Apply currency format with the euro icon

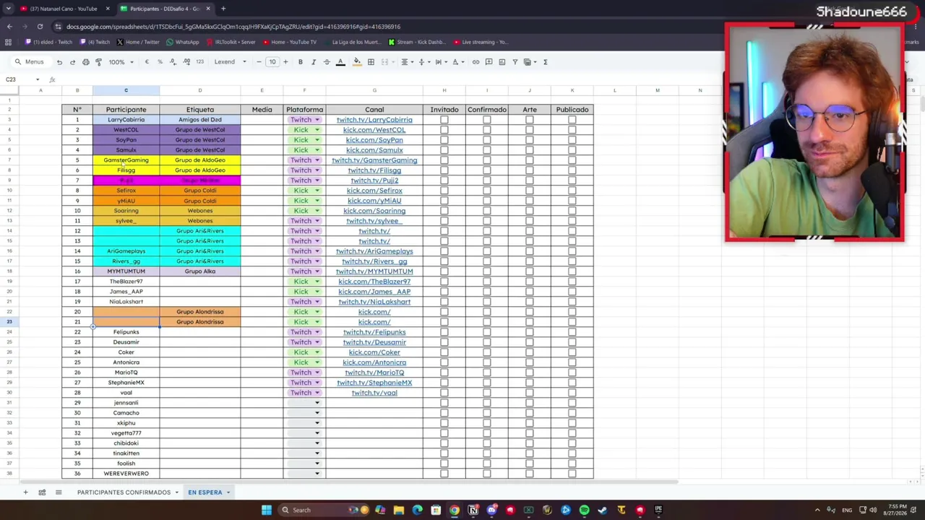[147, 62]
